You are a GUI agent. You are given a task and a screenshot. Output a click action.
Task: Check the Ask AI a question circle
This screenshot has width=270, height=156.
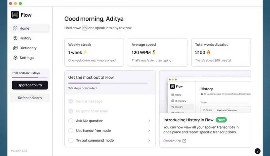click(x=71, y=121)
